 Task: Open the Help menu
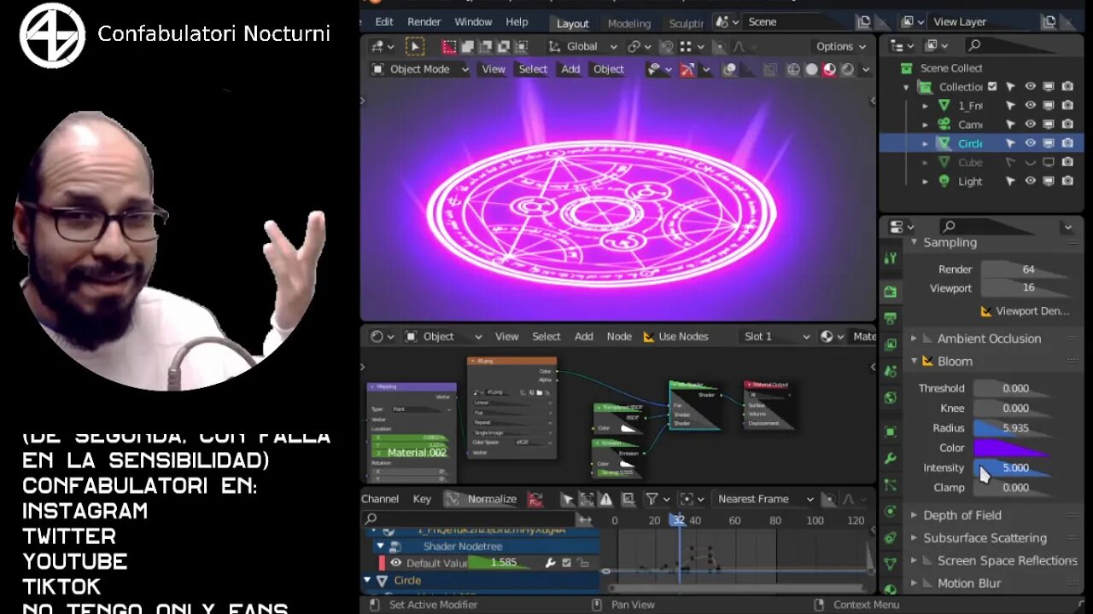[x=517, y=22]
